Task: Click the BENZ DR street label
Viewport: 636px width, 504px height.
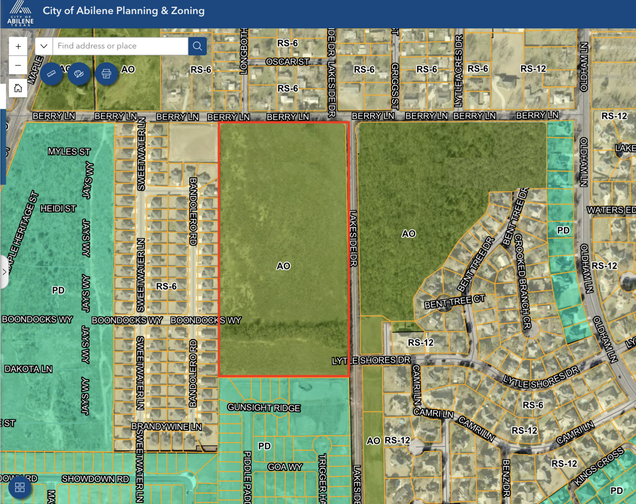Action: (506, 478)
